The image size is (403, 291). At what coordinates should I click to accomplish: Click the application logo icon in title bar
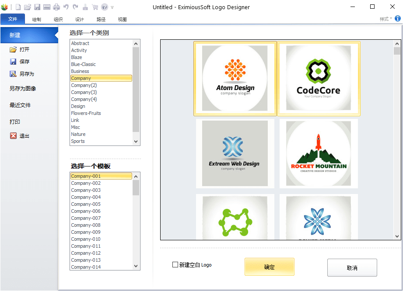(4, 7)
